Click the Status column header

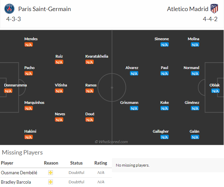coord(76,163)
